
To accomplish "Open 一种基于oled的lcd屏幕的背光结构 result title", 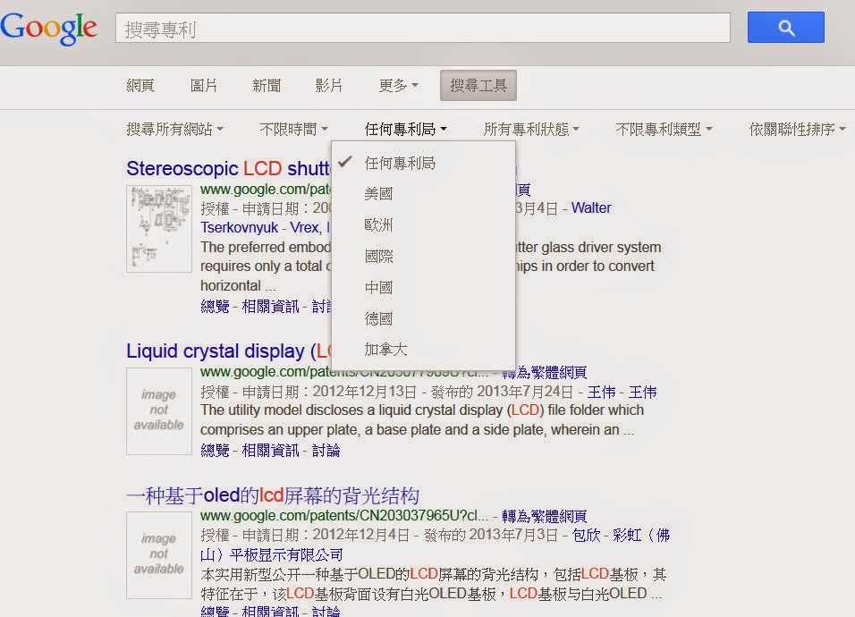I will tap(273, 495).
